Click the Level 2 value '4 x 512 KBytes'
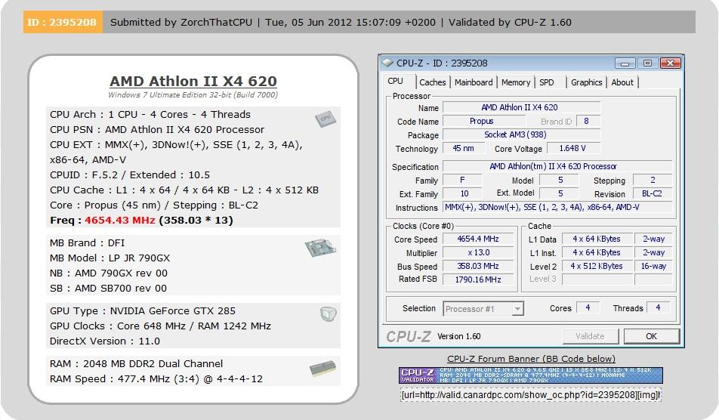Image resolution: width=719 pixels, height=420 pixels. [x=597, y=266]
